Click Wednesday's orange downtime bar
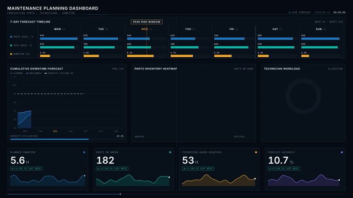The height and width of the screenshot is (198, 353). click(x=140, y=56)
